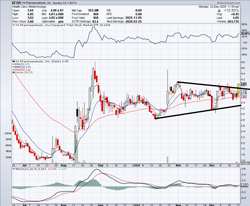This screenshot has width=250, height=206.
Task: Click the gray up-triangle change indicator
Action: tap(219, 10)
